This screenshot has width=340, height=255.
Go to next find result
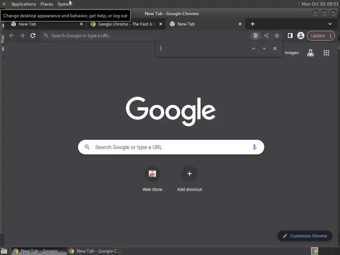tap(264, 48)
